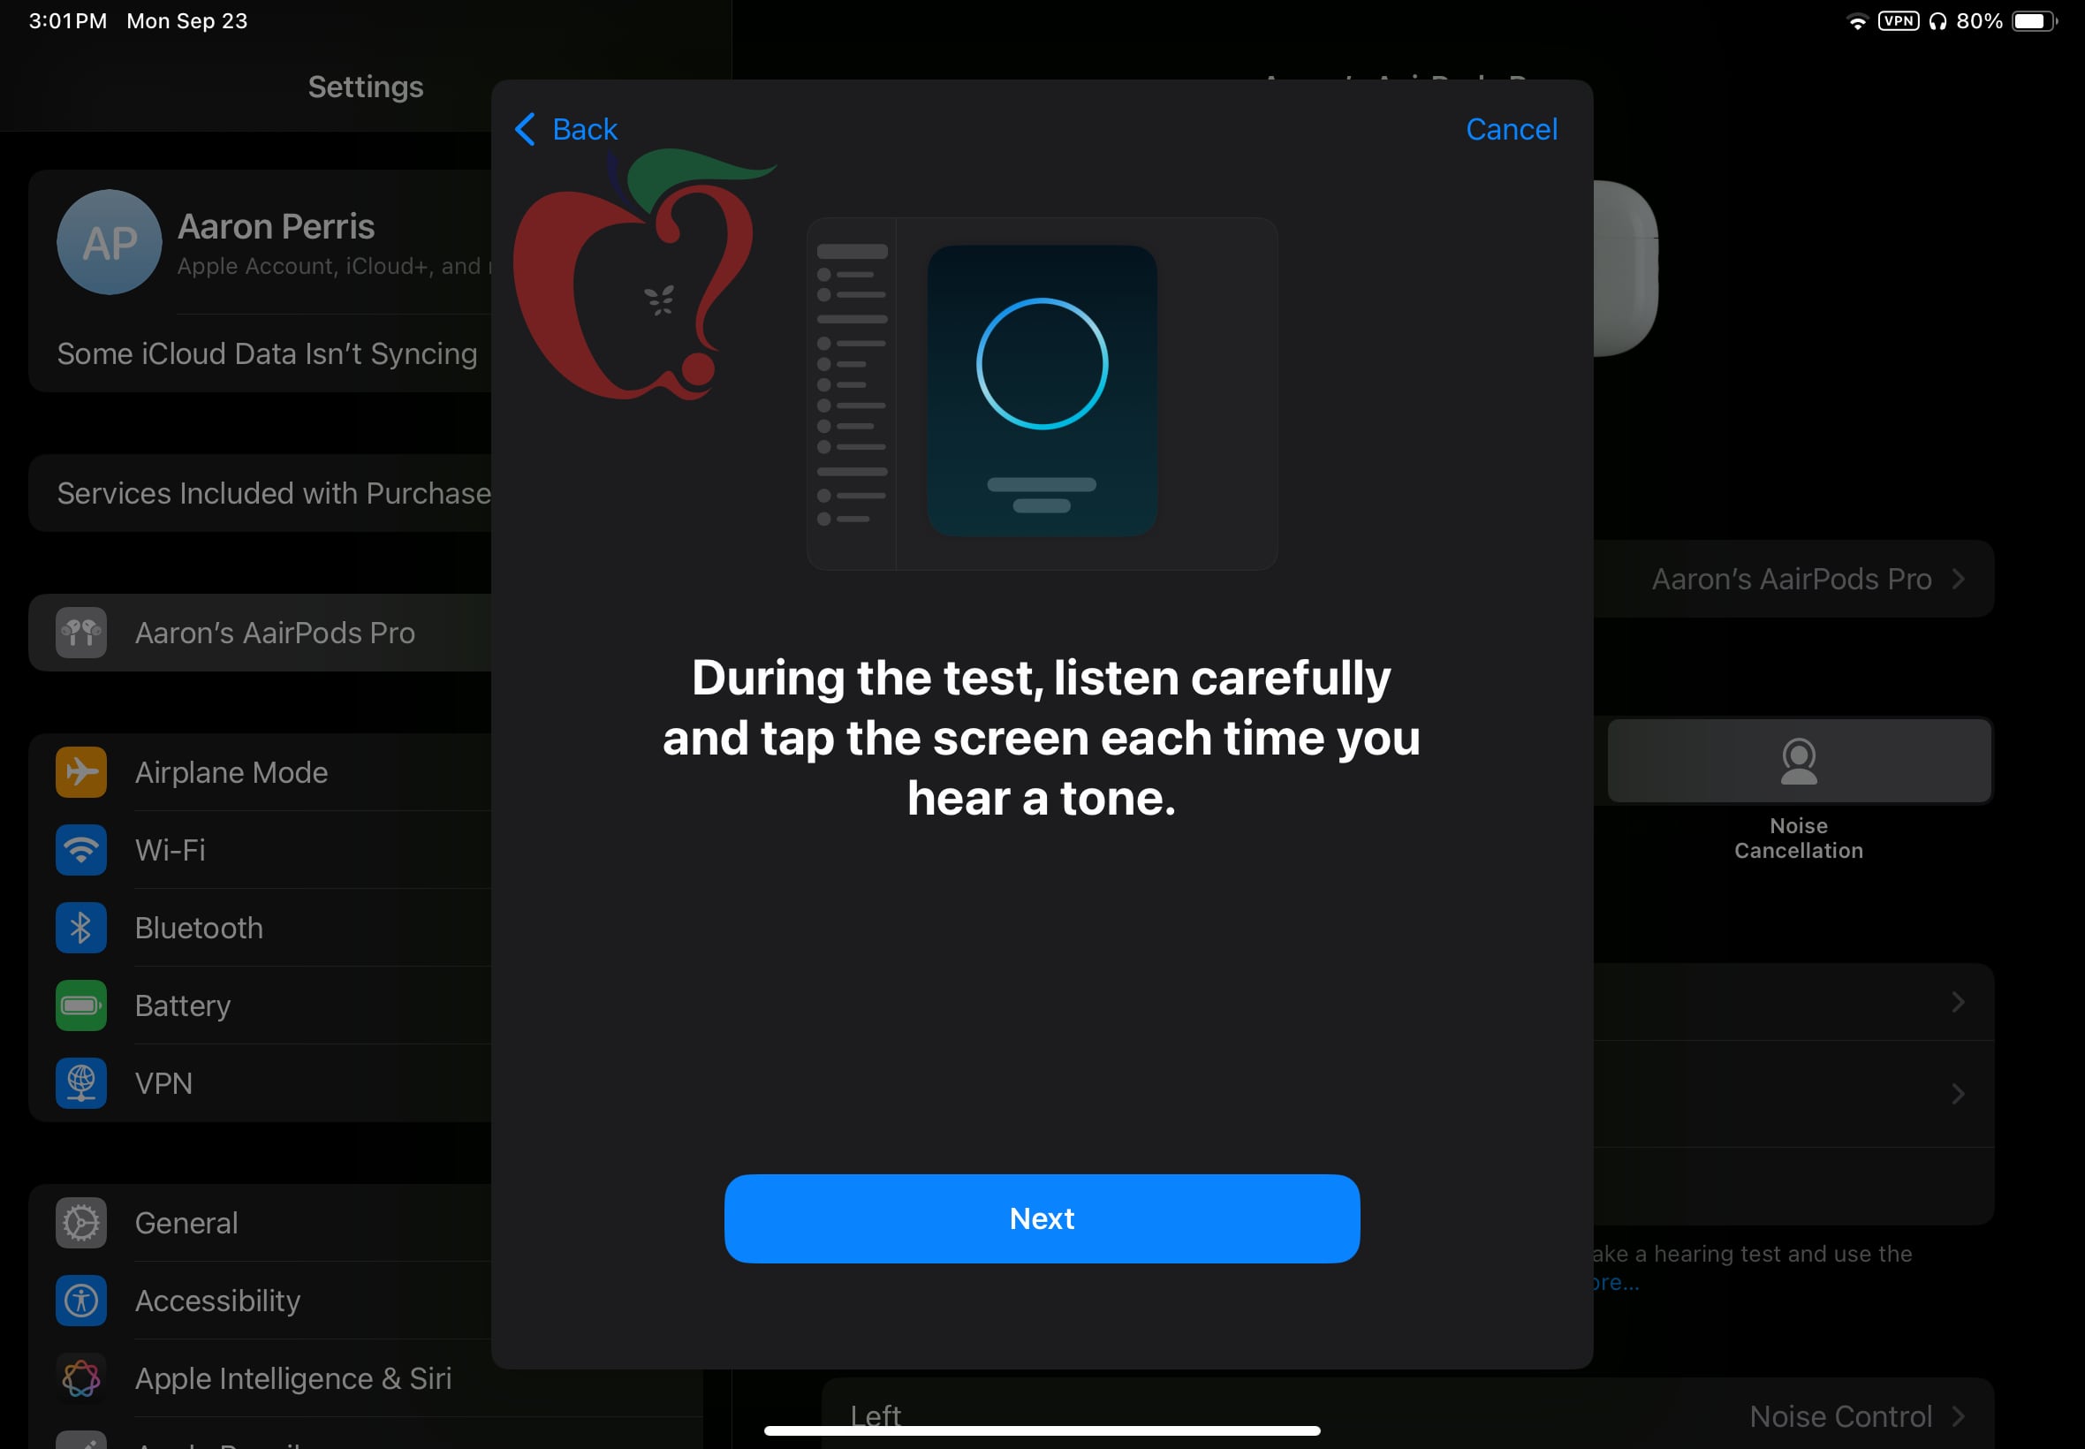Viewport: 2085px width, 1449px height.
Task: Open VPN settings icon
Action: tap(80, 1081)
